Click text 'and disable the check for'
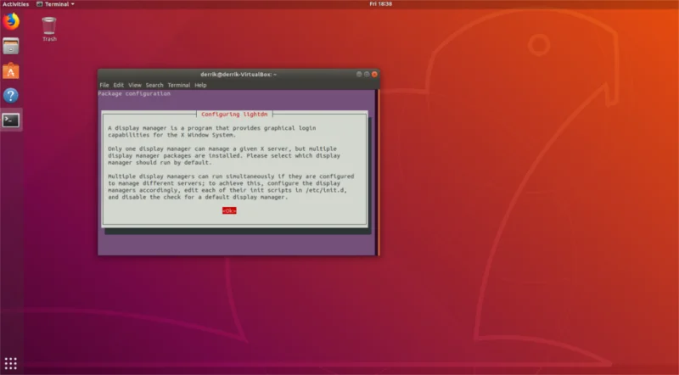 (x=151, y=197)
